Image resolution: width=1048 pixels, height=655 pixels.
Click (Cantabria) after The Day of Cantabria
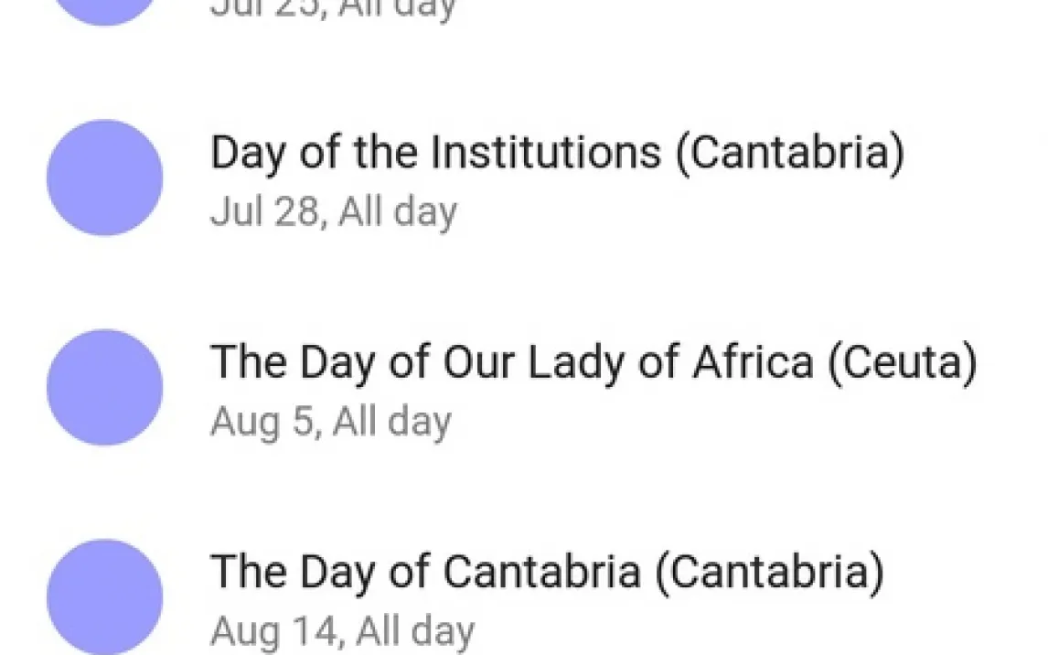point(769,572)
